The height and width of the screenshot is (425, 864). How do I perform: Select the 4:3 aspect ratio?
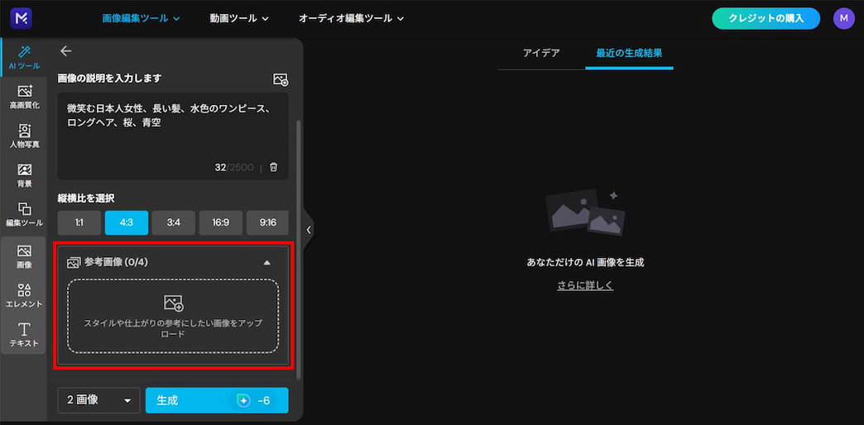point(126,223)
